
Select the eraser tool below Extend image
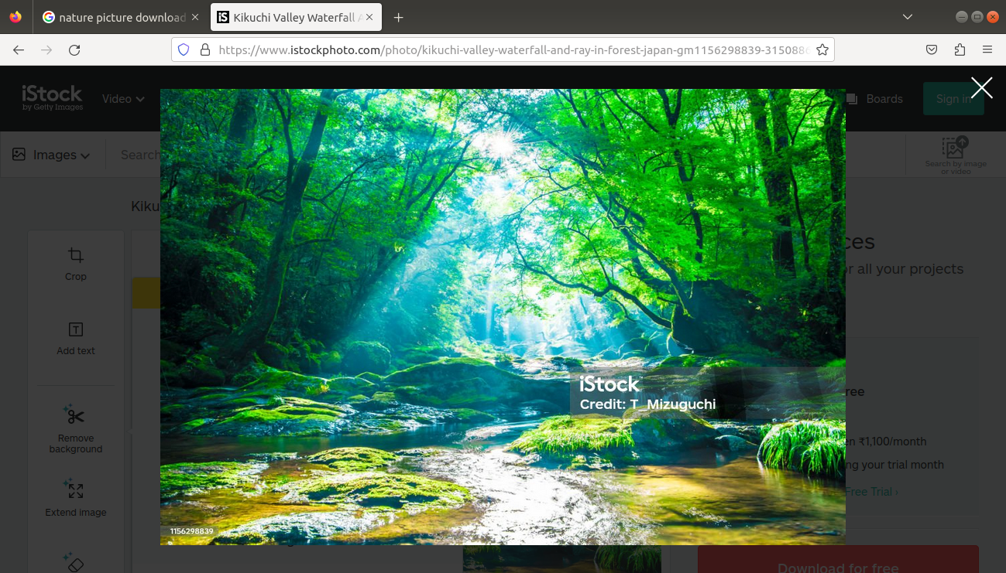[74, 562]
